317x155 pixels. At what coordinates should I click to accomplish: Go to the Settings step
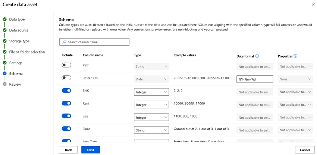coord(16,63)
